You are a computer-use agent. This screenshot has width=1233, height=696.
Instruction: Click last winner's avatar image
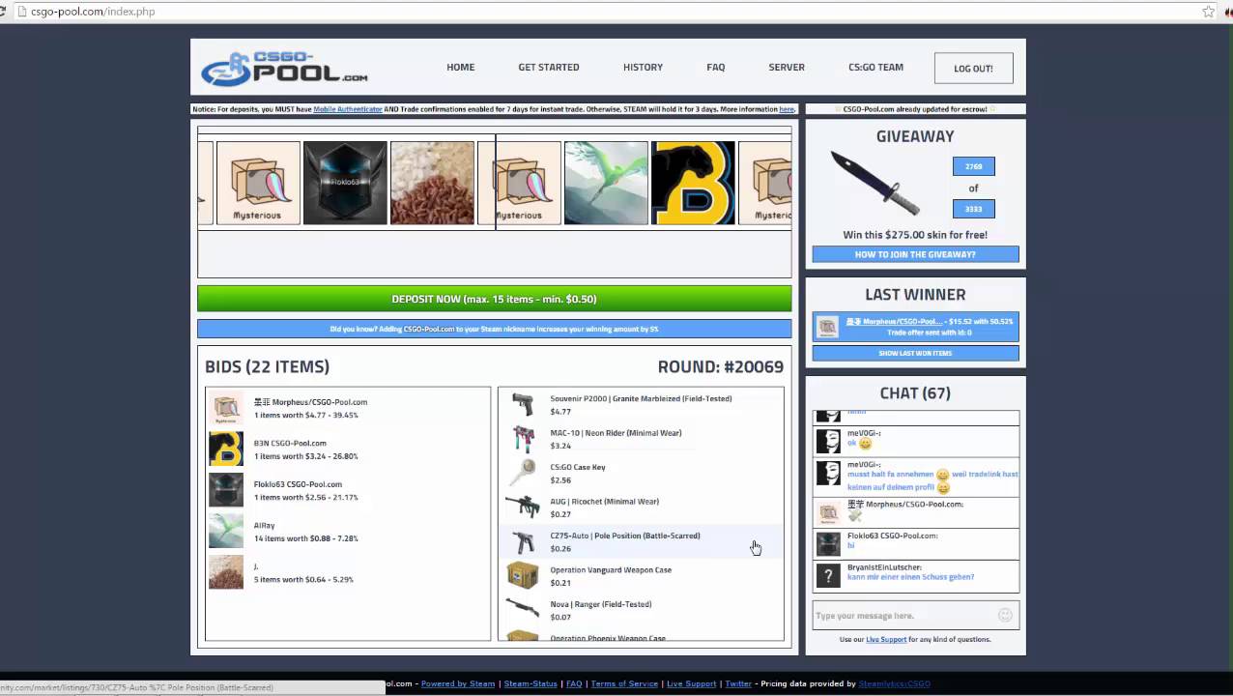pos(828,327)
